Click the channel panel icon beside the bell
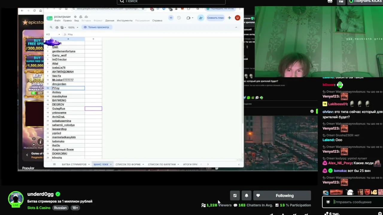The image size is (383, 215). 235,196
